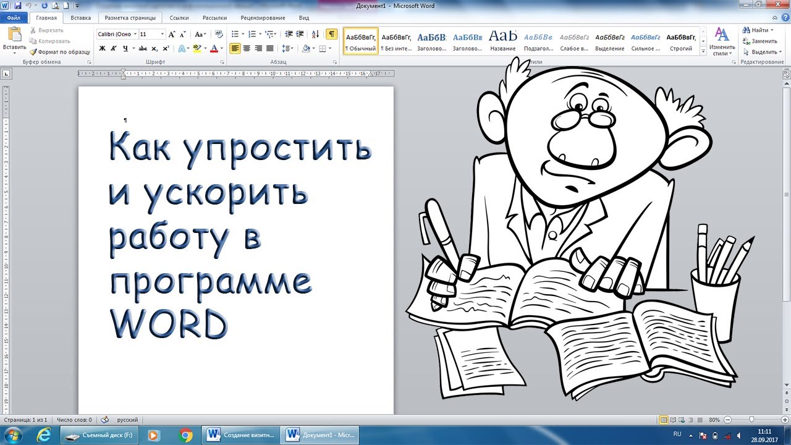The image size is (791, 445).
Task: Click the multilevel list icon
Action: click(x=271, y=35)
